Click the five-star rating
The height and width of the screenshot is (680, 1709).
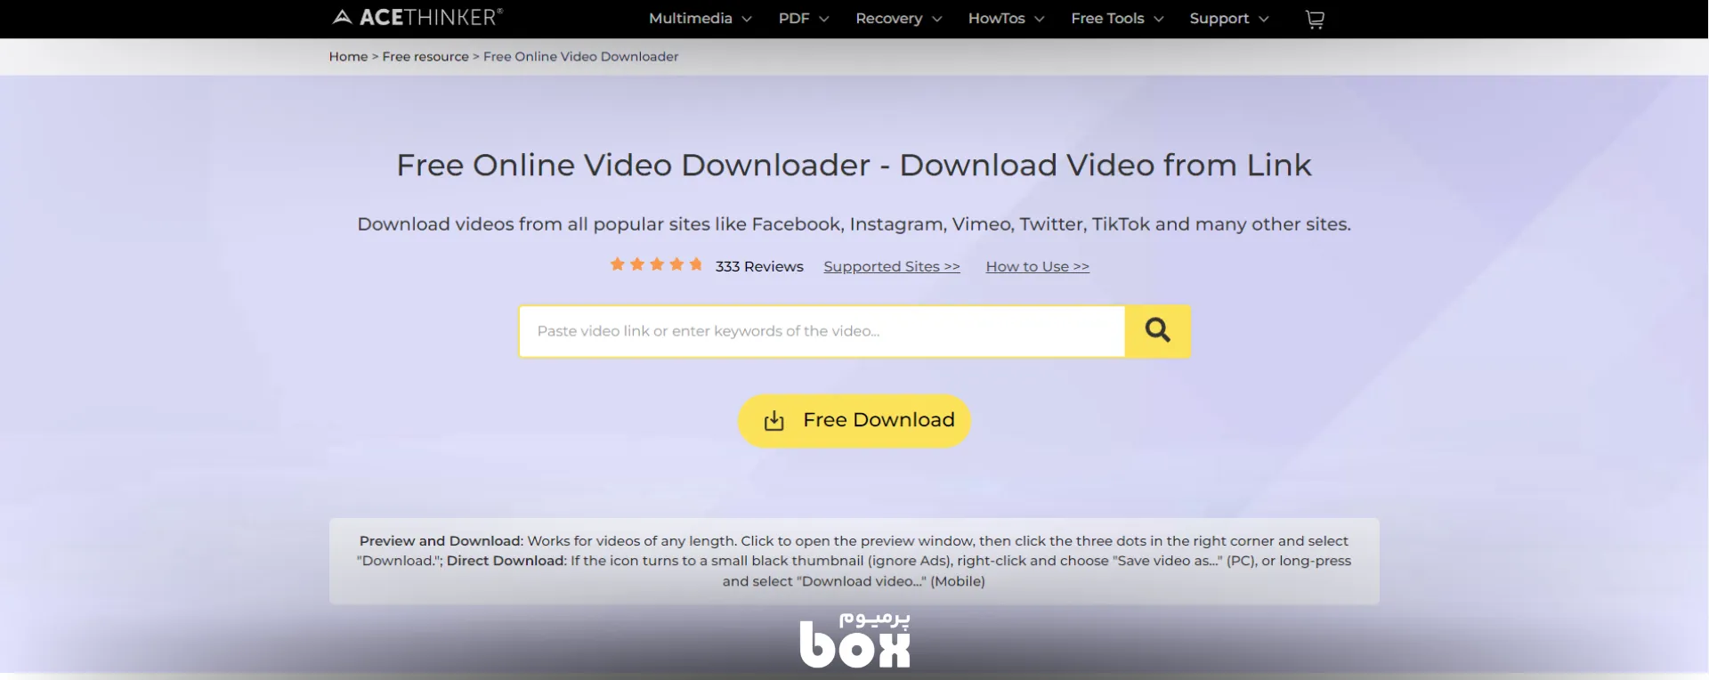[656, 264]
